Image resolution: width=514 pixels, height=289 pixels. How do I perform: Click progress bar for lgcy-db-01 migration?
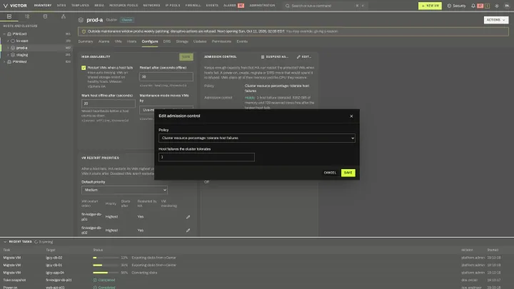point(106,265)
